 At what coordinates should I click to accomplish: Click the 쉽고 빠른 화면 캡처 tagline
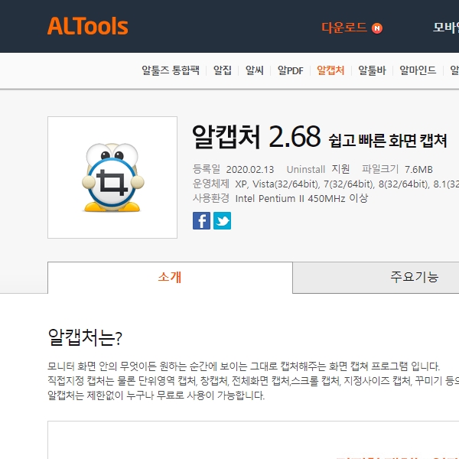coord(388,140)
